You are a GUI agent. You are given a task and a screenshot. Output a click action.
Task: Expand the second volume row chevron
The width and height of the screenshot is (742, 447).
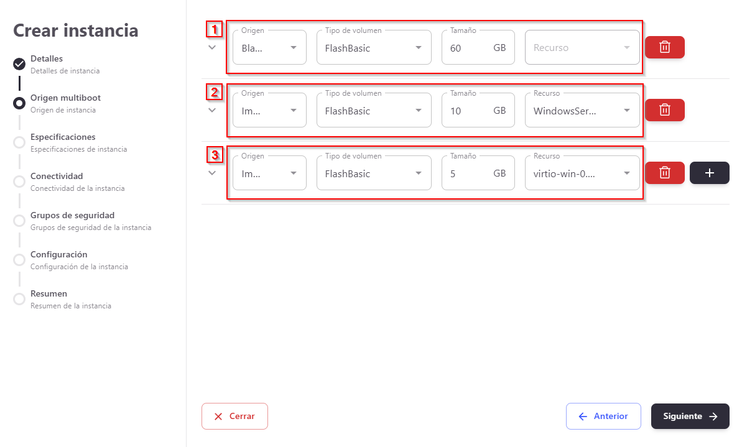[212, 110]
